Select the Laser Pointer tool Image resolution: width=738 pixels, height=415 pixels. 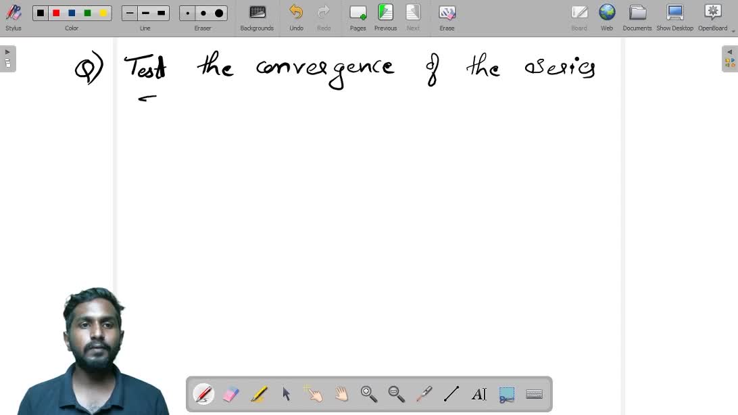point(424,394)
